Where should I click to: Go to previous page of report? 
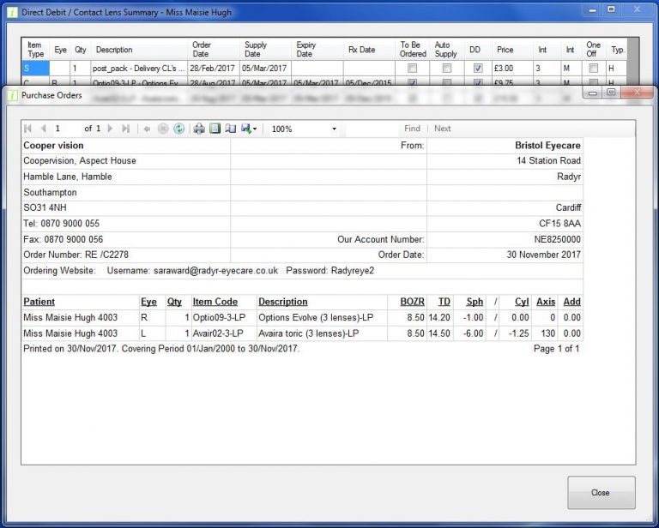click(x=43, y=129)
